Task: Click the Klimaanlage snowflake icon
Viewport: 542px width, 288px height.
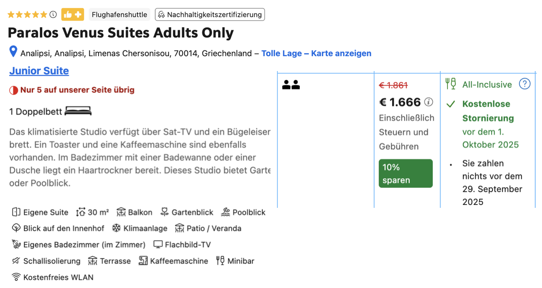Action: point(116,228)
